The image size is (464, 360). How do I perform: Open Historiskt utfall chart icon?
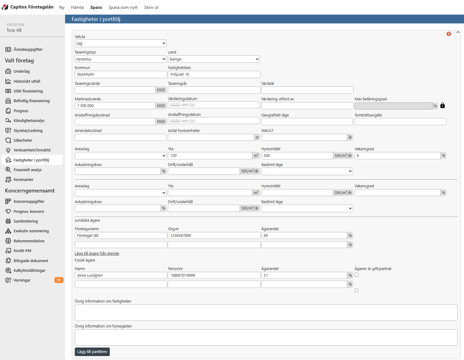click(8, 81)
